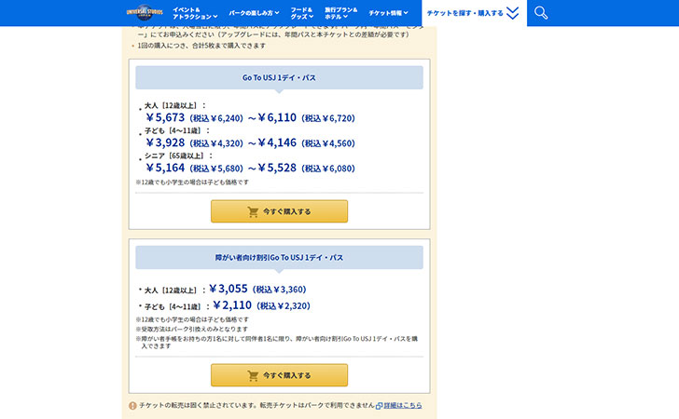The width and height of the screenshot is (679, 419).
Task: Open the チケット情報 menu
Action: 388,13
